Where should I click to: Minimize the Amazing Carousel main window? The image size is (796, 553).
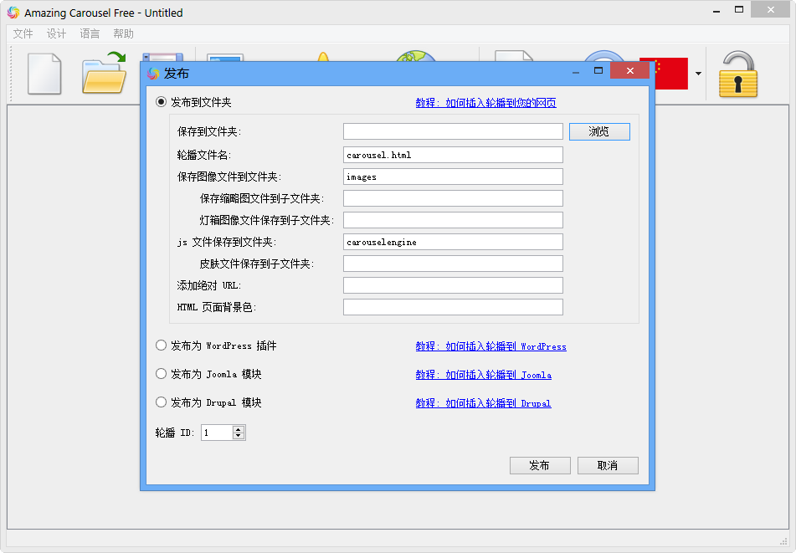pos(716,11)
